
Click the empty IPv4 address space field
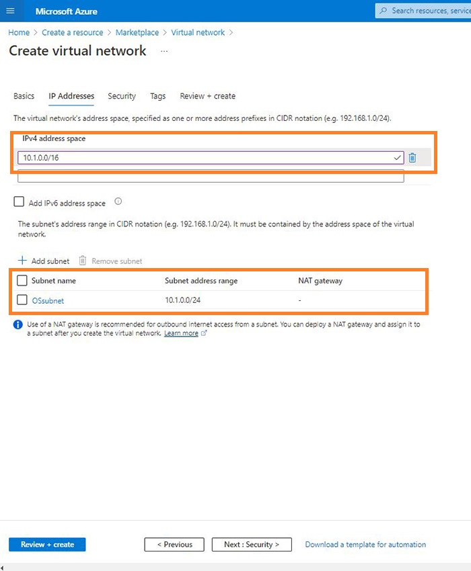point(211,176)
